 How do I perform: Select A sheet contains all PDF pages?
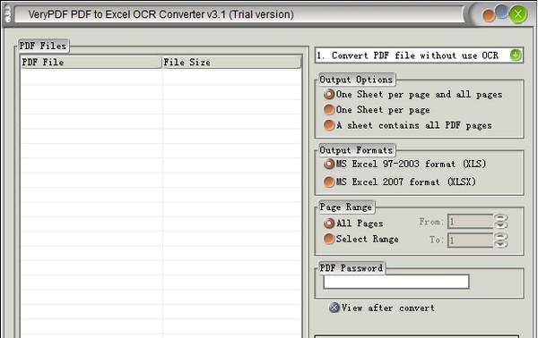[x=408, y=125]
